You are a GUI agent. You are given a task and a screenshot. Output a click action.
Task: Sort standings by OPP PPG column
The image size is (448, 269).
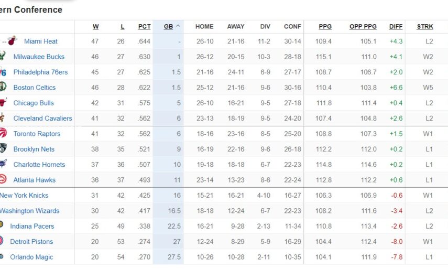tap(363, 27)
